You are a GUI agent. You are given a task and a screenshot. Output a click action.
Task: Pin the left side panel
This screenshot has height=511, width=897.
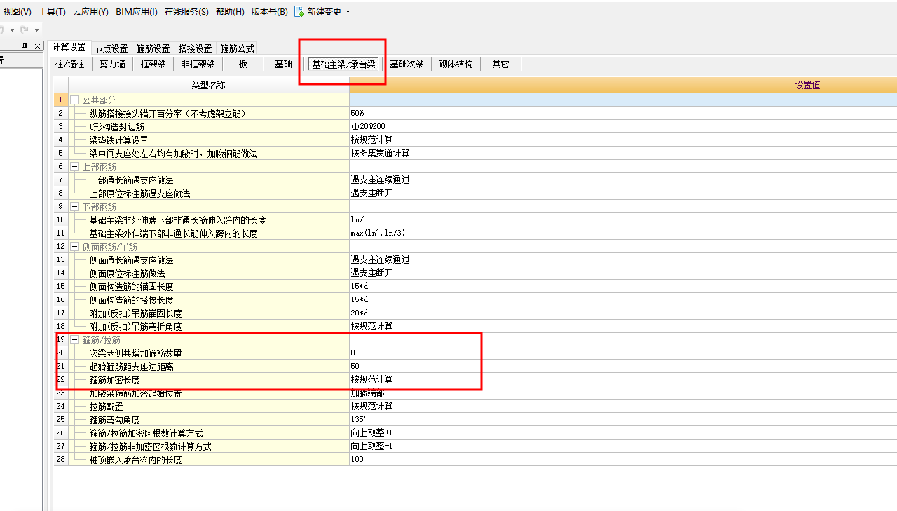[x=25, y=46]
